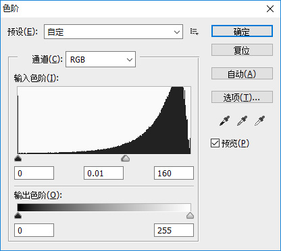Screen dimensions: 281x251
Task: Click the output white slider handle
Action: pyautogui.click(x=190, y=215)
